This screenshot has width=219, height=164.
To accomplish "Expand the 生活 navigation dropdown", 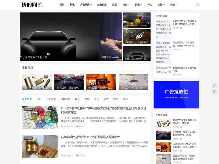I will pos(161,5).
